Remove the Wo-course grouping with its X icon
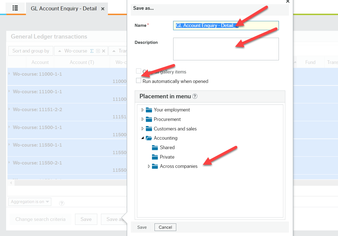The width and height of the screenshot is (338, 236). point(104,51)
